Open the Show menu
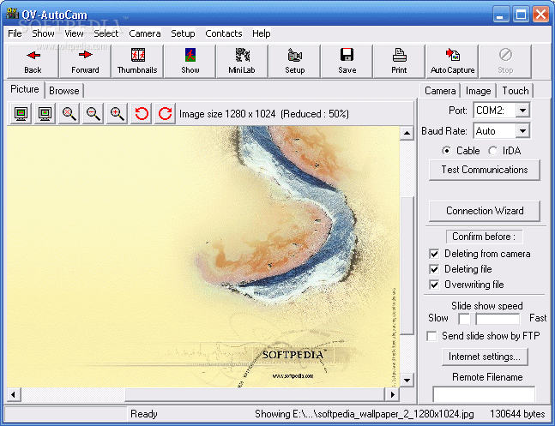This screenshot has width=555, height=426. [x=43, y=33]
